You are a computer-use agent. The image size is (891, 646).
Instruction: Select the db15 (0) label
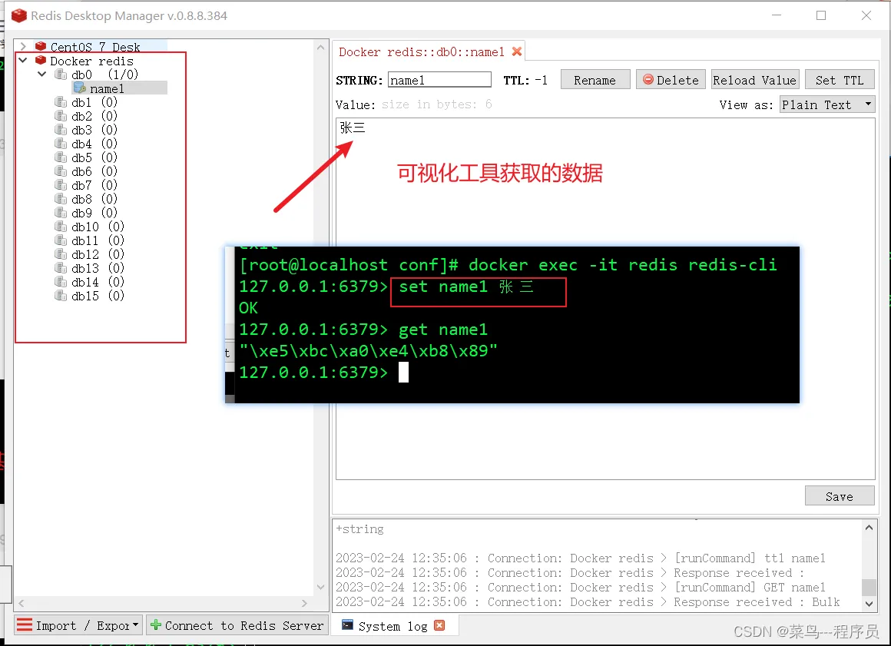(x=98, y=296)
